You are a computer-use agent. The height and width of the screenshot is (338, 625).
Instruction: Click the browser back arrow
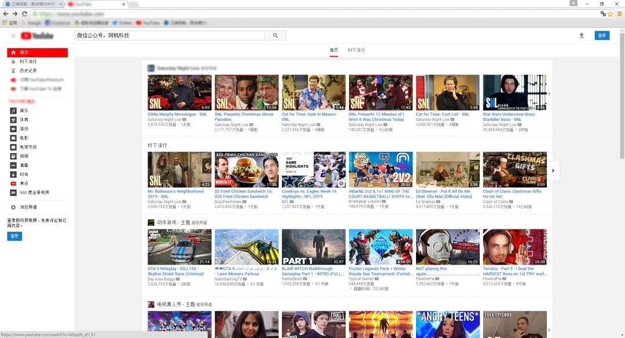(x=6, y=13)
